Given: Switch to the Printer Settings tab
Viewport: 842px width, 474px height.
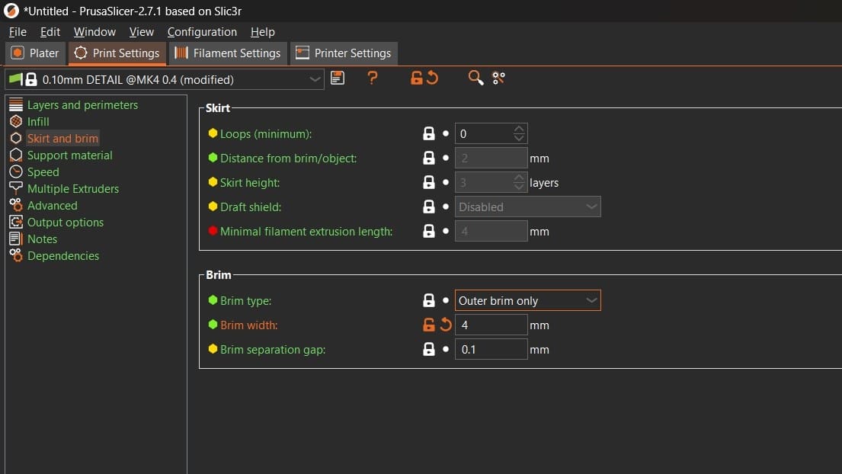Looking at the screenshot, I should click(344, 53).
